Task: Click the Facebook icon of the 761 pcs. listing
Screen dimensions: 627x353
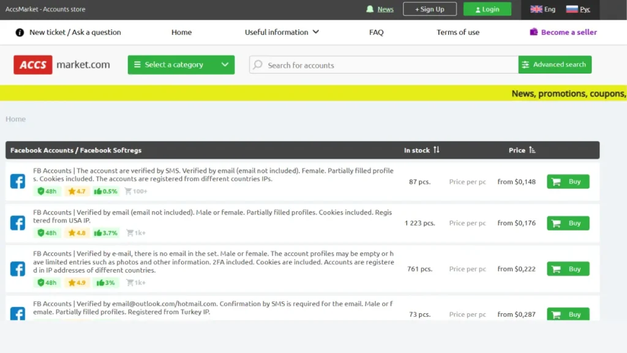Action: tap(18, 269)
